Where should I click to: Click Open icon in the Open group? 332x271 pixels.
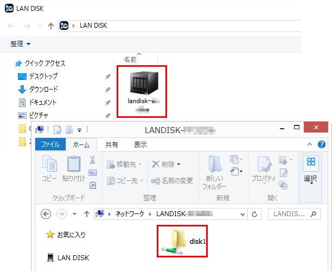pos(283,160)
